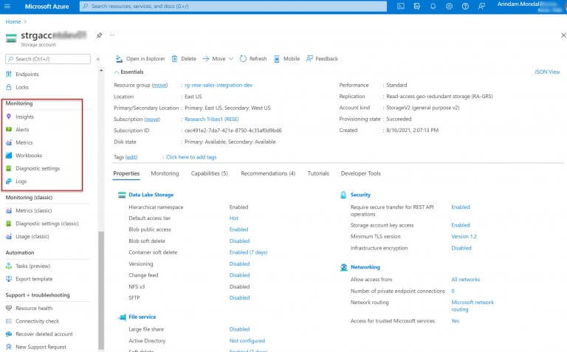
Task: Open Usage (classic)
Action: coord(32,236)
